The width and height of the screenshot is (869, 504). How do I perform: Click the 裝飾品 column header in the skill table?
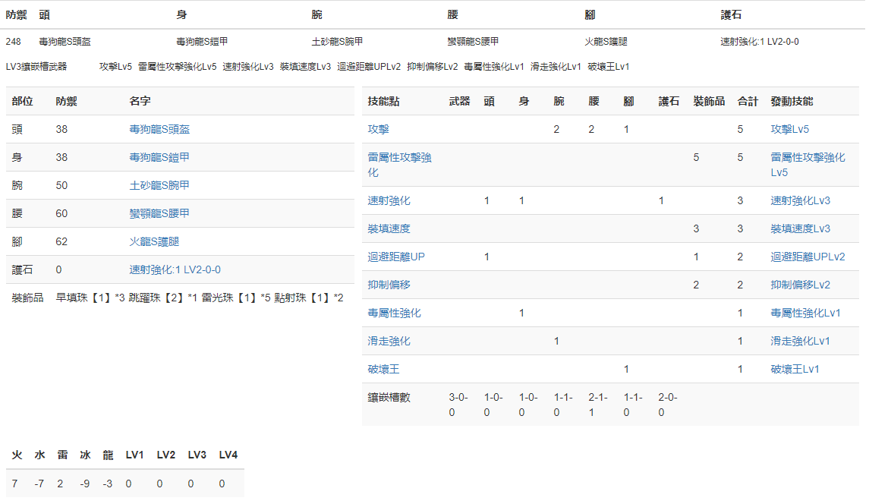click(x=709, y=102)
